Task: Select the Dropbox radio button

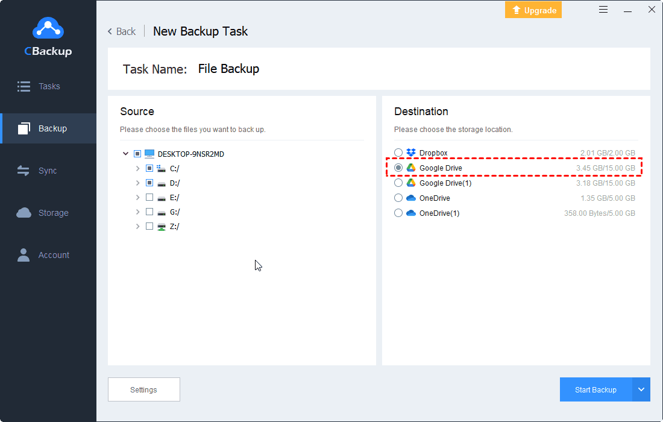Action: tap(398, 153)
